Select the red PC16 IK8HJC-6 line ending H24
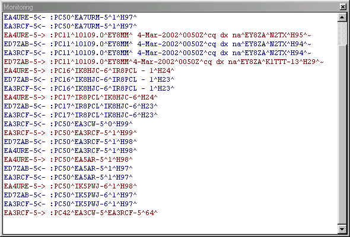 point(89,71)
